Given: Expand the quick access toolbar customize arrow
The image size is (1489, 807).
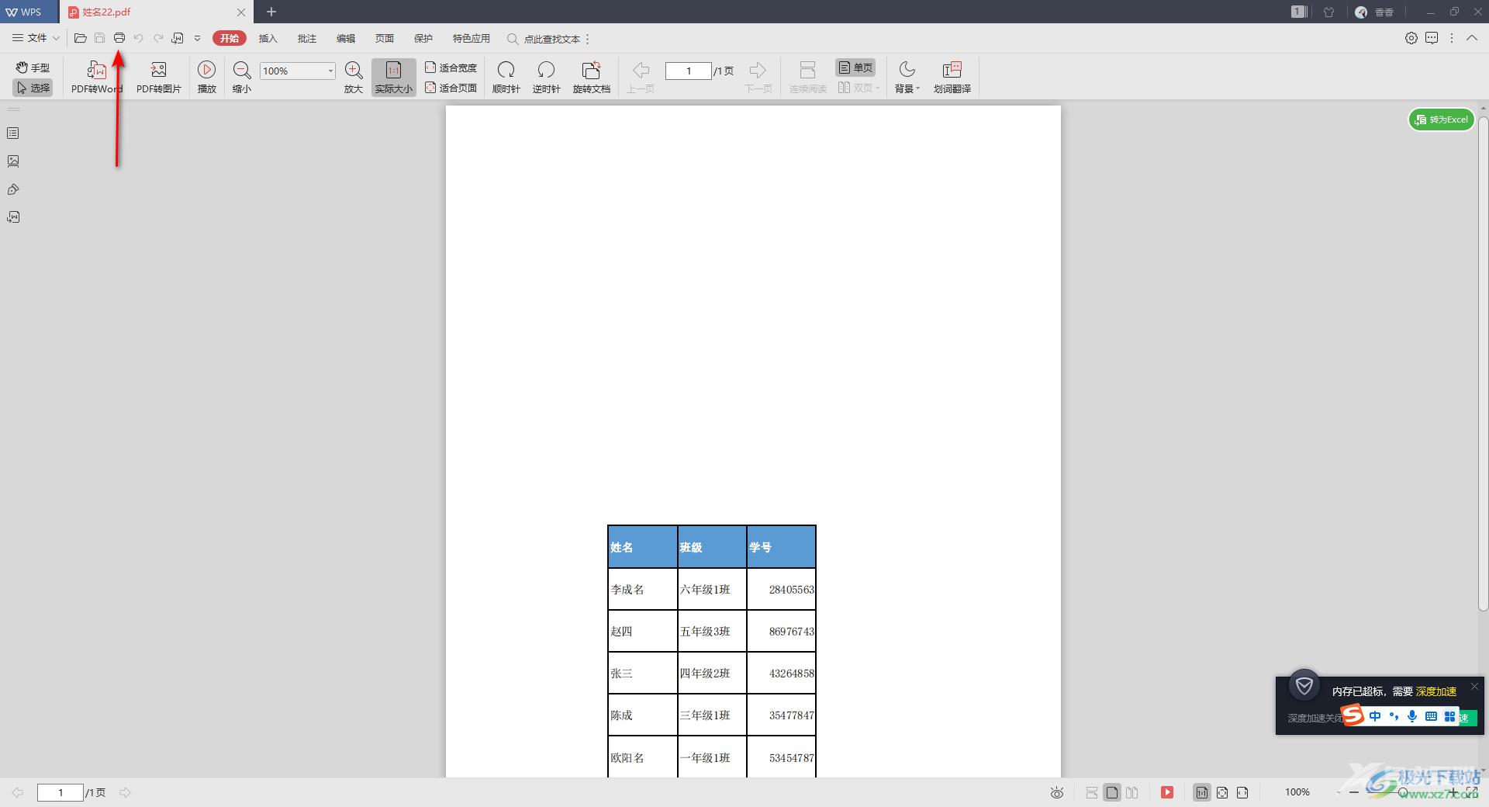Looking at the screenshot, I should (x=197, y=38).
